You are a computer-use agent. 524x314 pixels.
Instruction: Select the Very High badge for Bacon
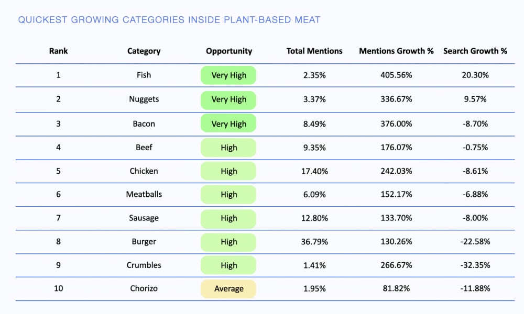[x=228, y=124]
